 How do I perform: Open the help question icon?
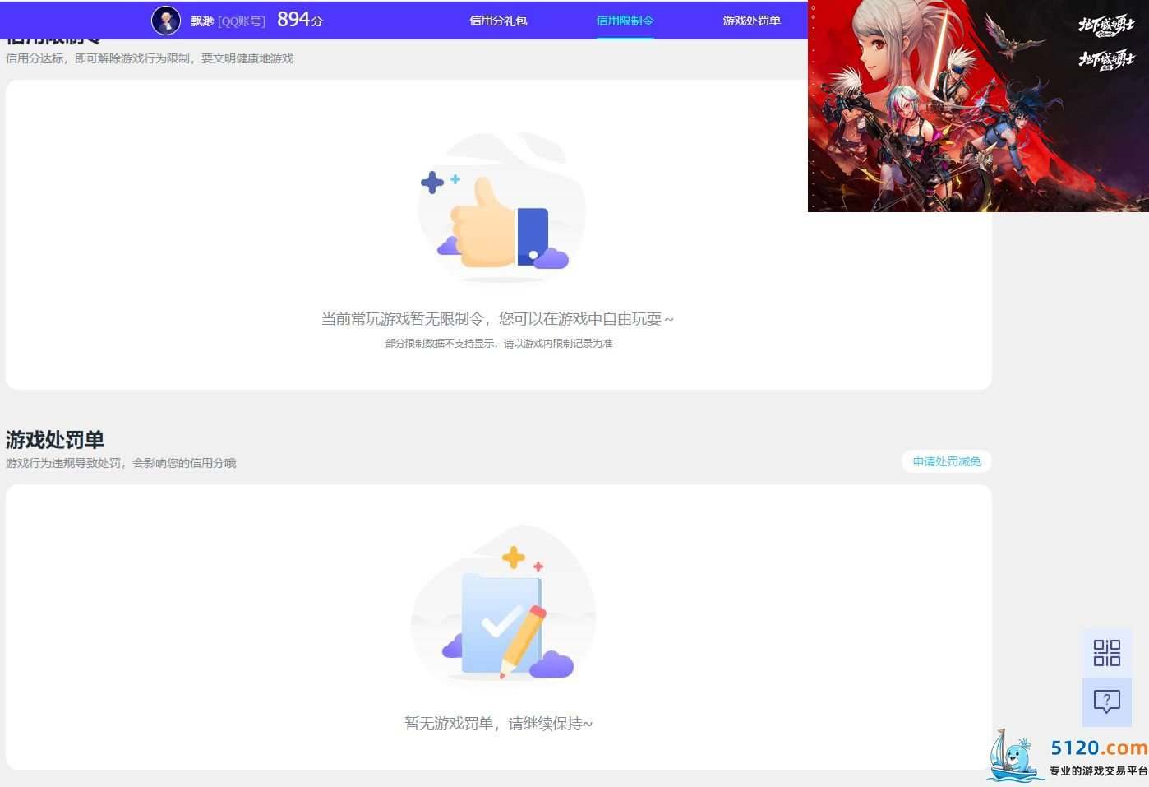tap(1106, 701)
